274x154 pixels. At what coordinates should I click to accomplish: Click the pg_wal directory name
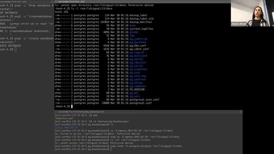click(x=134, y=93)
